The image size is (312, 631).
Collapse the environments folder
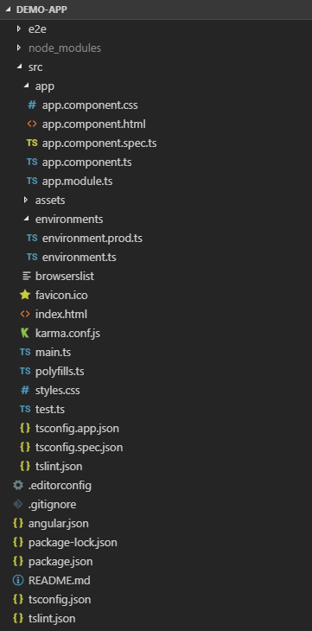click(26, 219)
